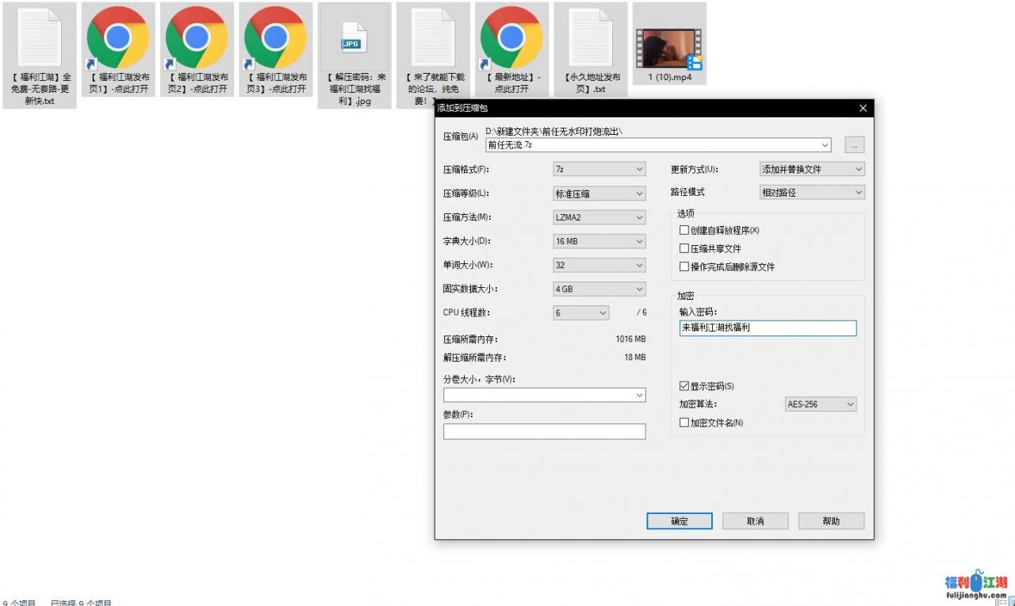The height and width of the screenshot is (606, 1015).
Task: Open the 1 (10).mp4 video thumbnail
Action: [x=668, y=40]
